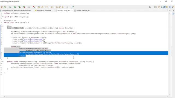Click the small bug perspective icon

tap(162, 7)
